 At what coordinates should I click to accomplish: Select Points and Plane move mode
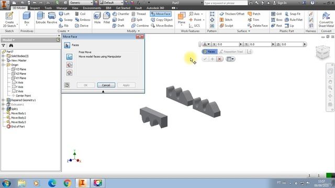coord(69,73)
